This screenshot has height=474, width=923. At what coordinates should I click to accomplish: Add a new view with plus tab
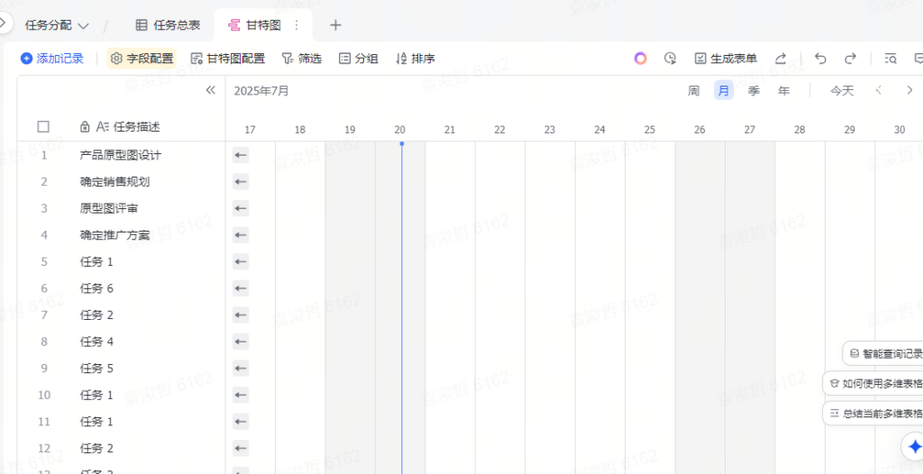pos(335,25)
